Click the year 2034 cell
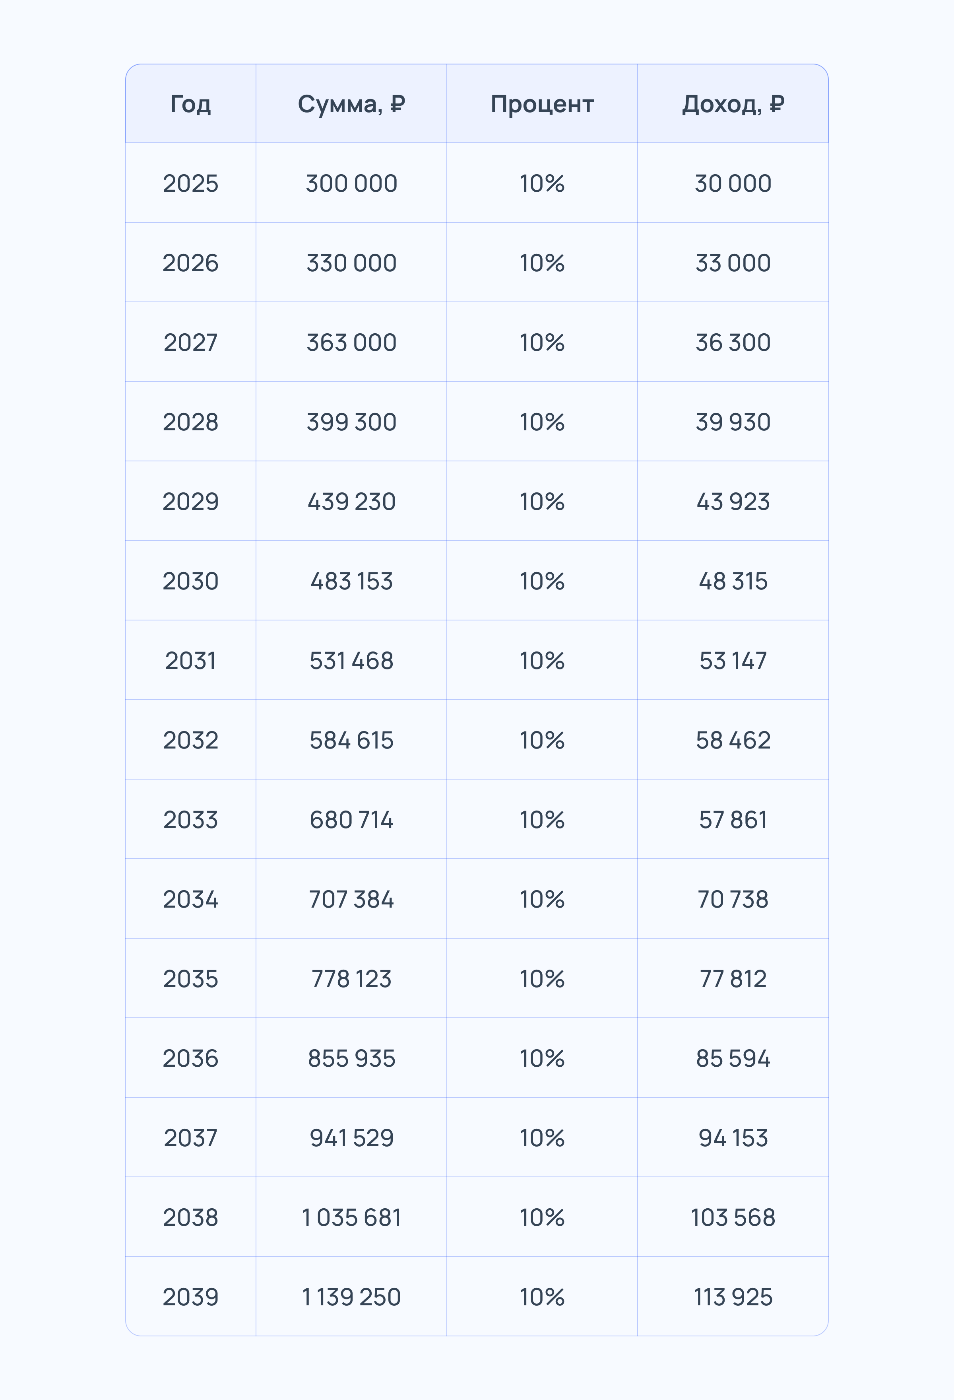 190,899
